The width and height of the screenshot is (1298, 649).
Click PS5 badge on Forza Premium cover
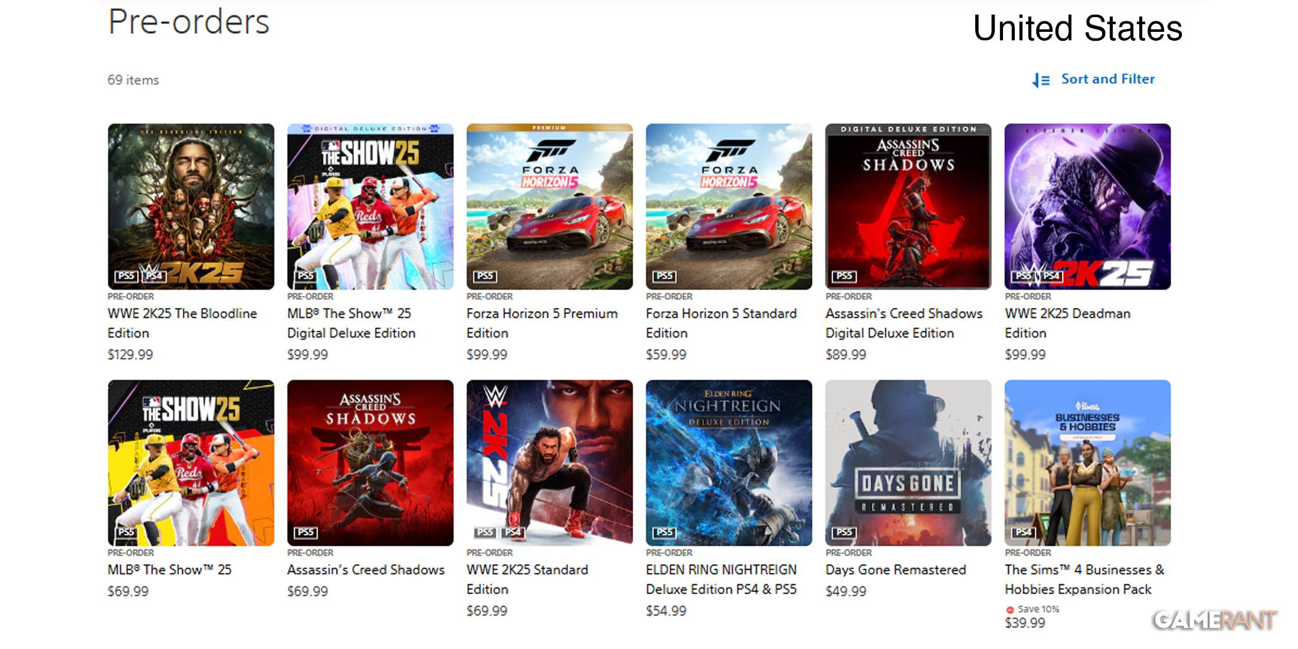click(485, 276)
